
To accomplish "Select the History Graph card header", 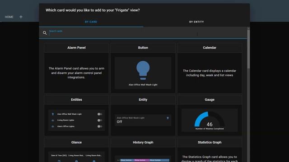I will pos(143,142).
